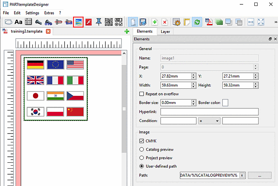This screenshot has width=278, height=186.
Task: Open the Condition operator dropdown
Action: (209, 121)
